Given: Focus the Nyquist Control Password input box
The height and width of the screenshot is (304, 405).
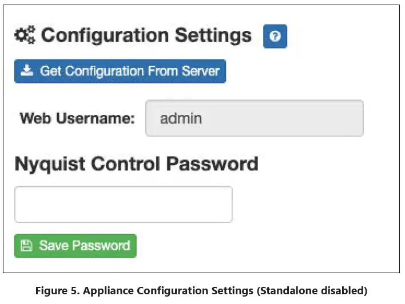Looking at the screenshot, I should pos(123,204).
